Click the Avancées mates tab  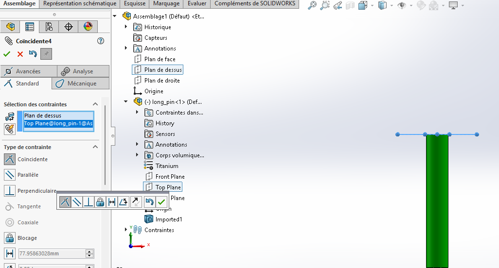28,71
